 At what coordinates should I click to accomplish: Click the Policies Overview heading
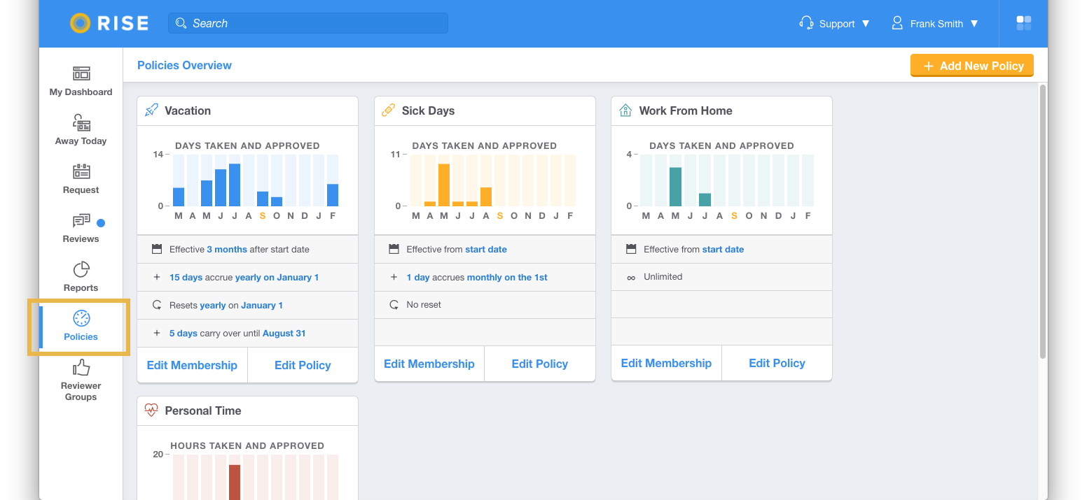click(184, 65)
